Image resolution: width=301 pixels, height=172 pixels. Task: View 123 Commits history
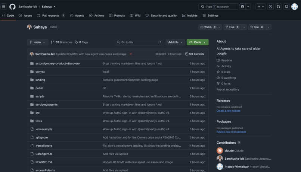click(195, 54)
